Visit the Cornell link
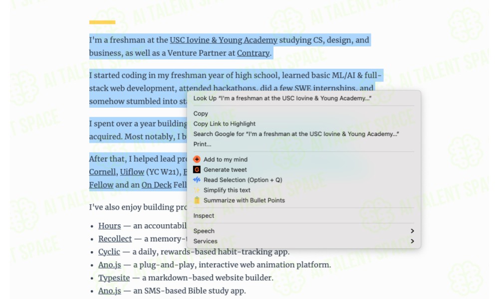Screen dimensions: 499x299 102,172
